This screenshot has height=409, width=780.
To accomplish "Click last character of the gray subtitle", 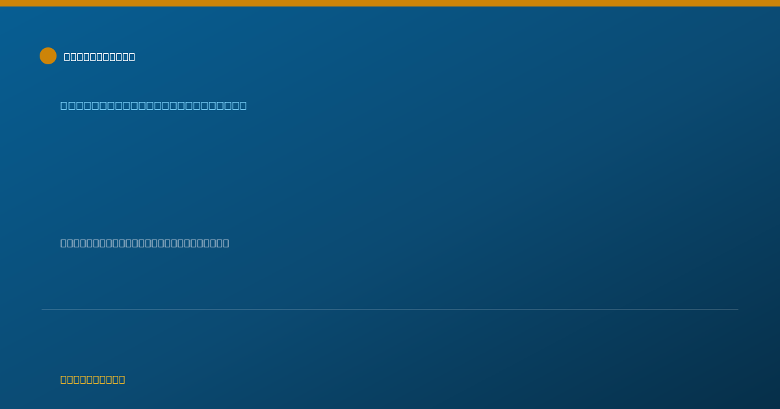I will 226,243.
